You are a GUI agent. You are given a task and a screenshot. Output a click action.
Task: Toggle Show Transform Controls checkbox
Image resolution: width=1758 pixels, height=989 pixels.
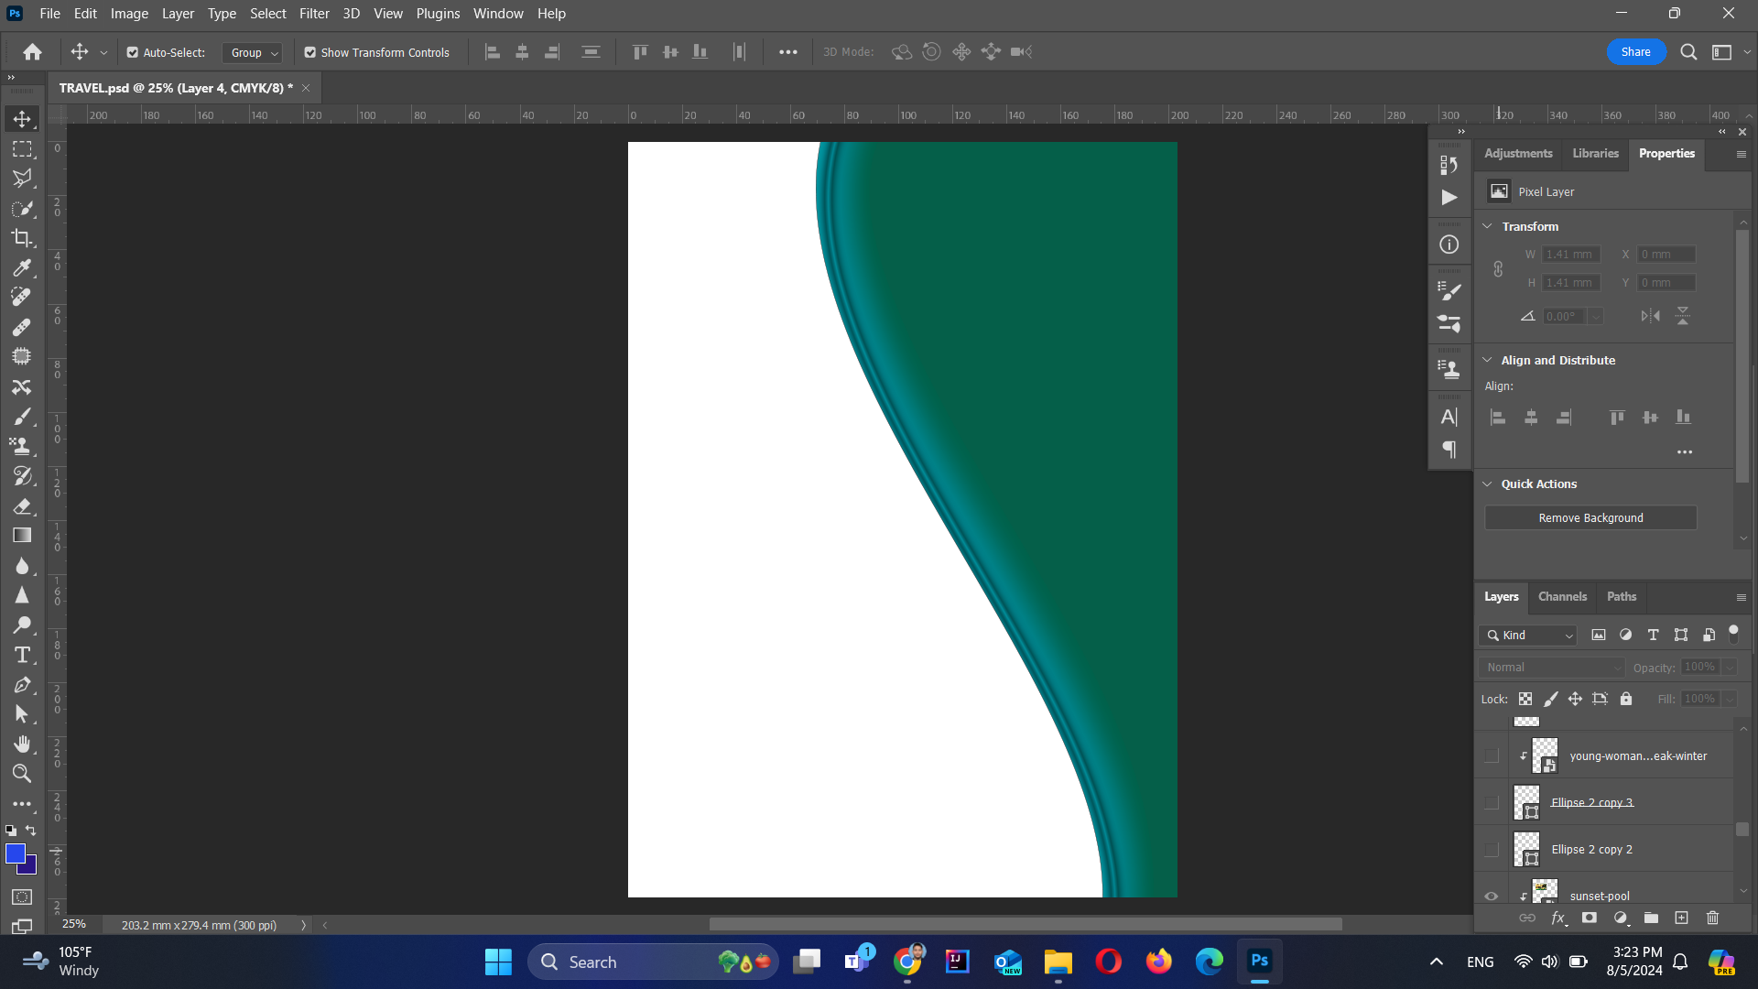coord(310,53)
